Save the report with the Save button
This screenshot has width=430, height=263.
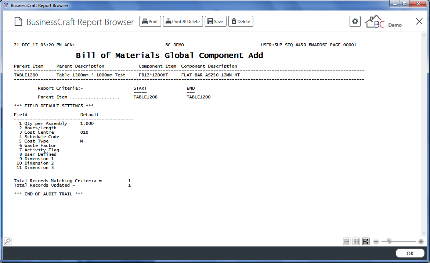[216, 21]
